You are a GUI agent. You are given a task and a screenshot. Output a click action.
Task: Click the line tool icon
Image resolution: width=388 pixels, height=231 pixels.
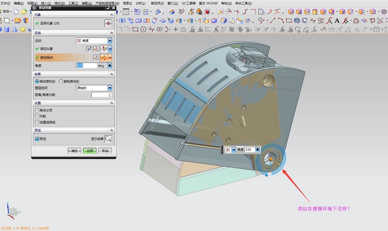point(273,20)
